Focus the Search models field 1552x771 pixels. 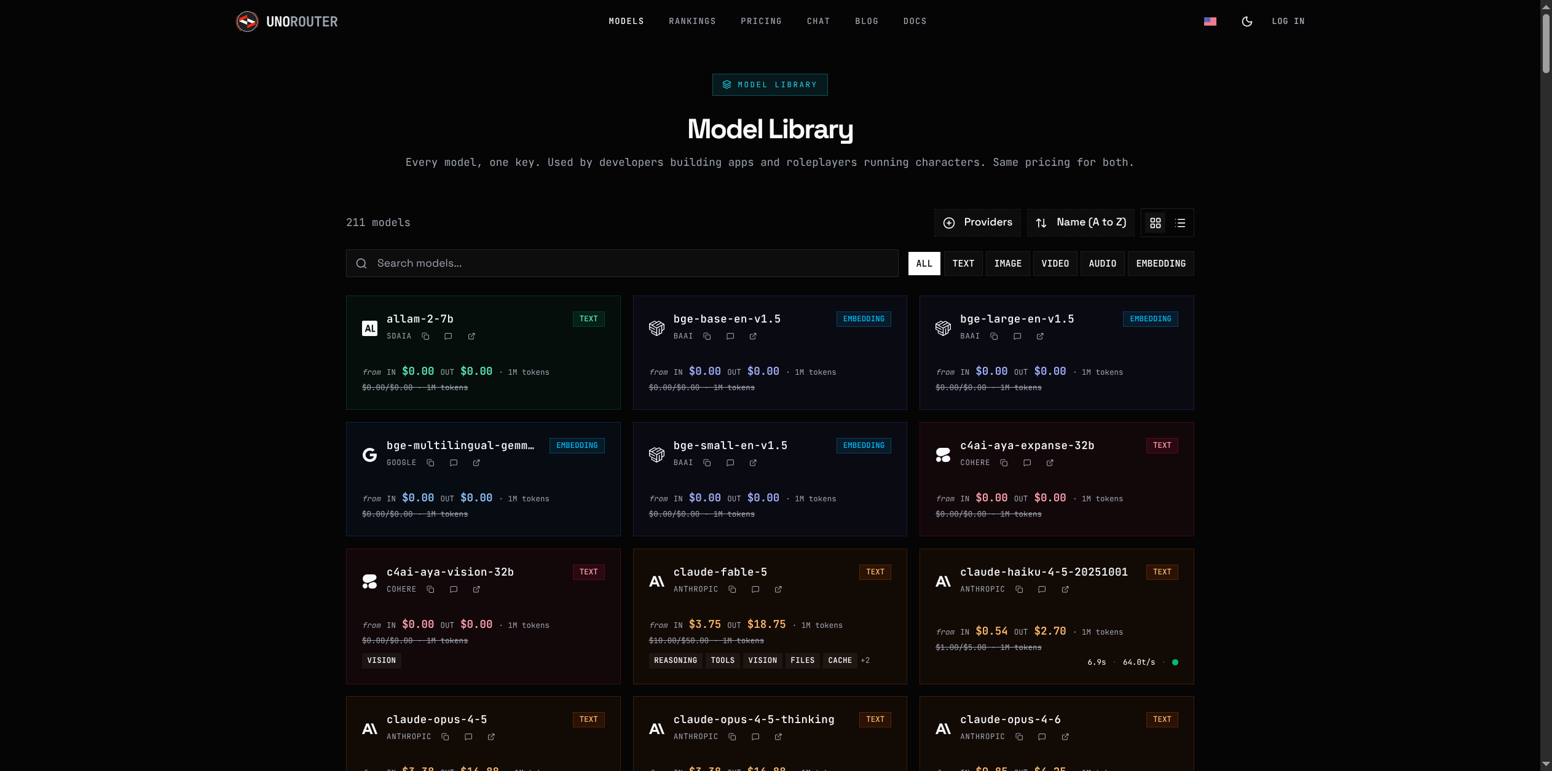tap(622, 264)
